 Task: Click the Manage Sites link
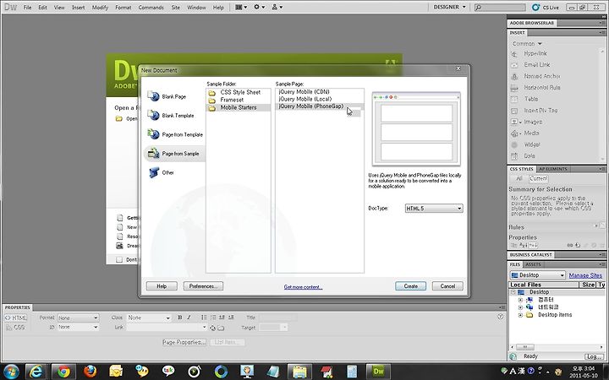(585, 275)
